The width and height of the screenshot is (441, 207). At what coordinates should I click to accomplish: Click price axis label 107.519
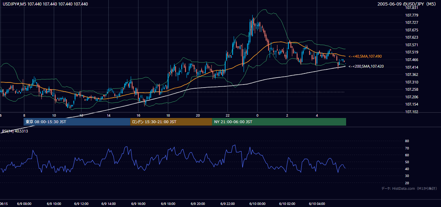[x=412, y=52]
